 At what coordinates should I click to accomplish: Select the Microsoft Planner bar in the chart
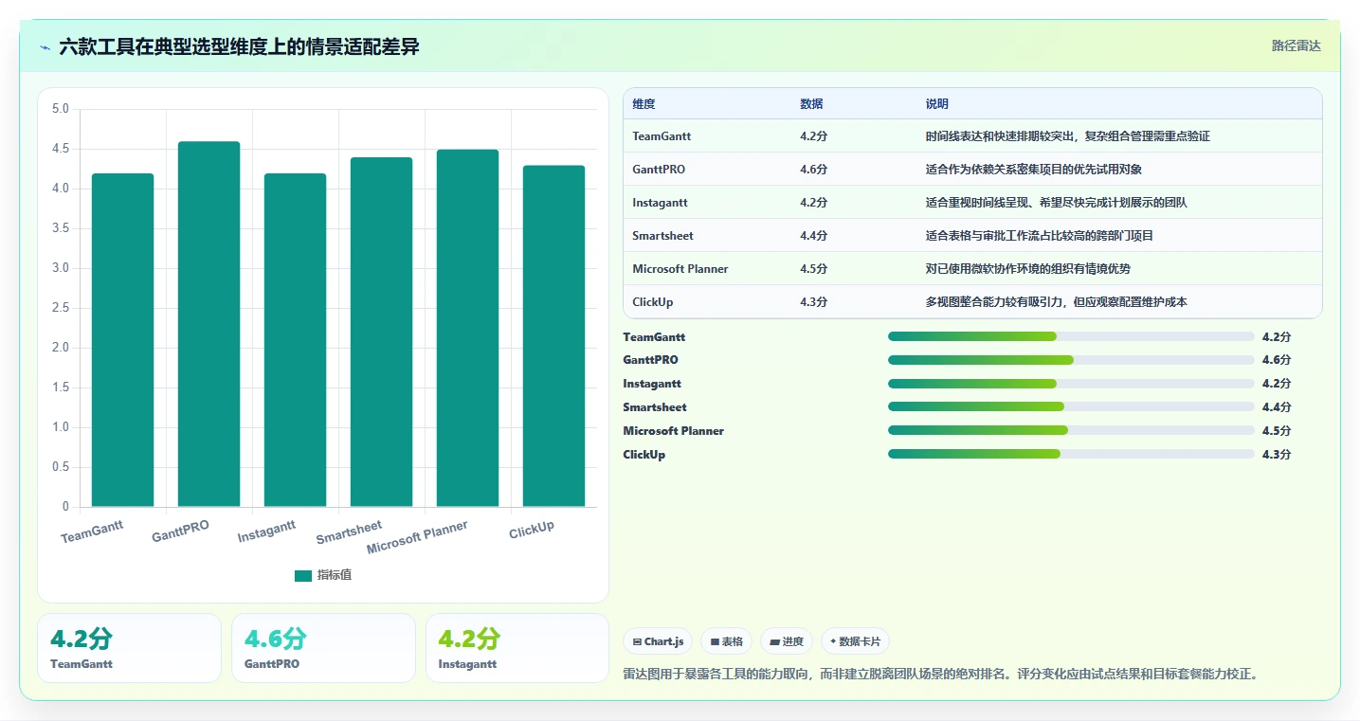pyautogui.click(x=467, y=328)
